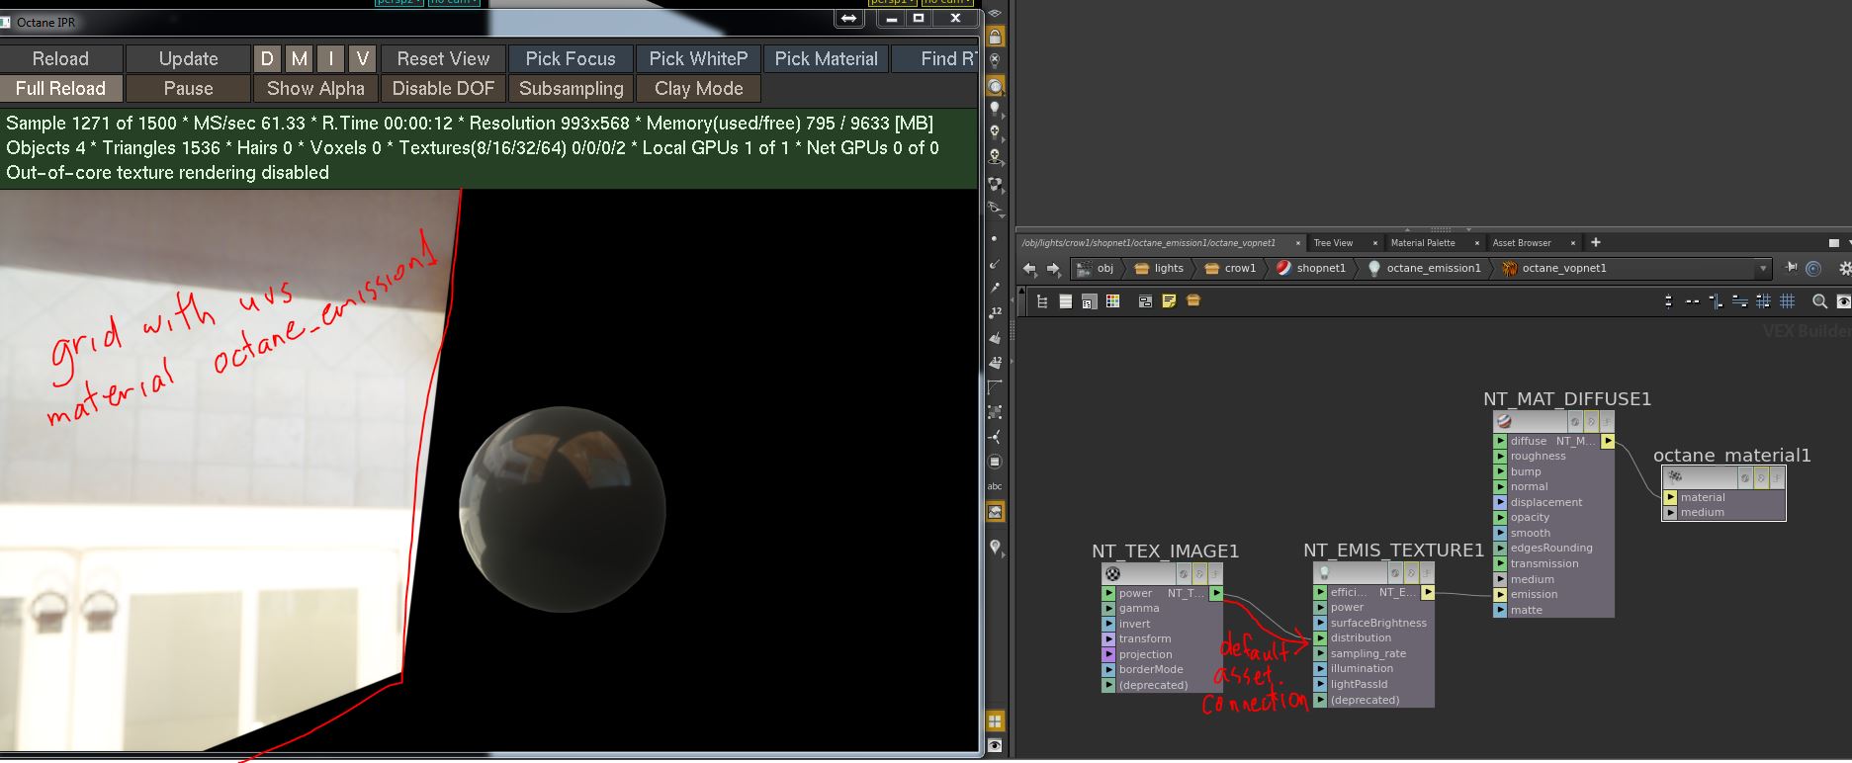Go forward in network editor history
This screenshot has width=1852, height=763.
point(1054,268)
